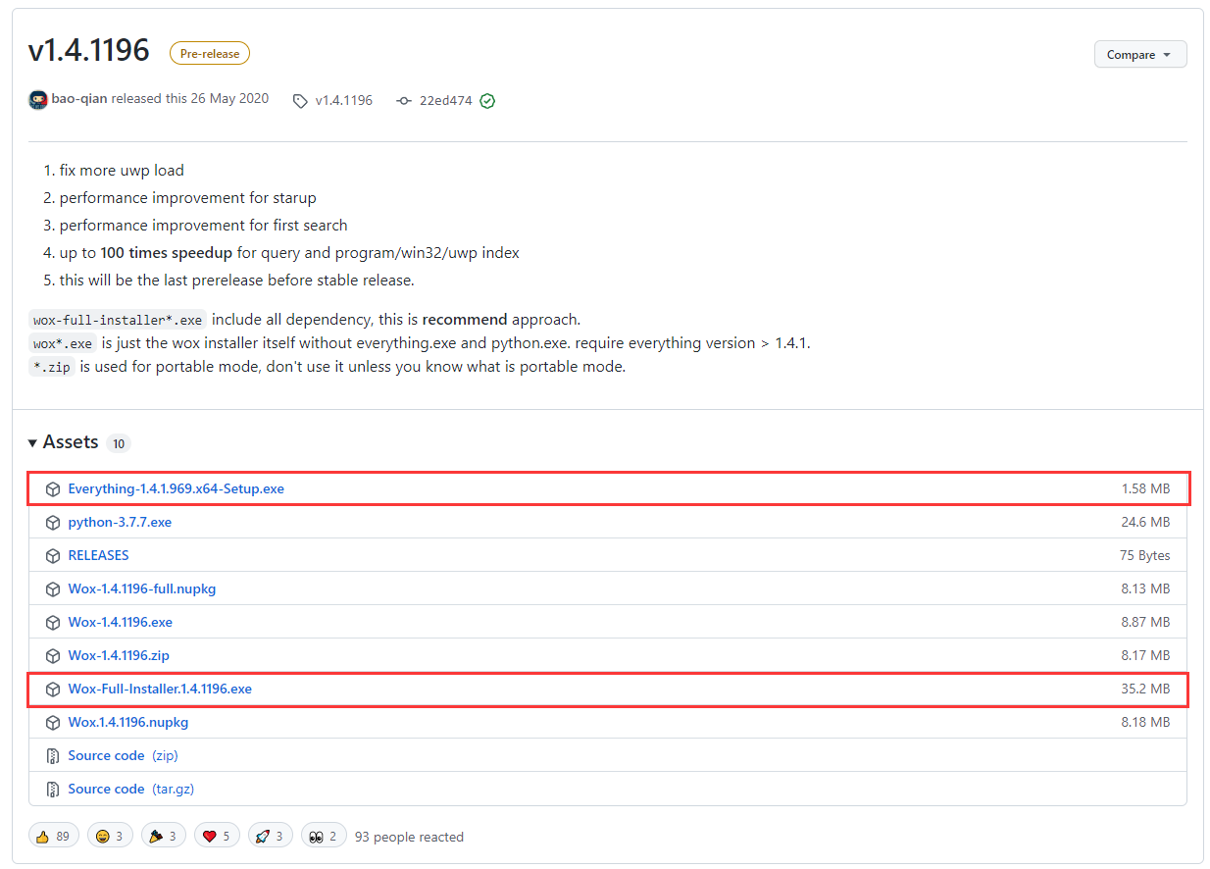
Task: Toggle rocket reaction
Action: (272, 836)
